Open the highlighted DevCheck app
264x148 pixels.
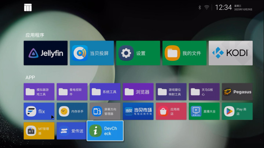pos(105,131)
